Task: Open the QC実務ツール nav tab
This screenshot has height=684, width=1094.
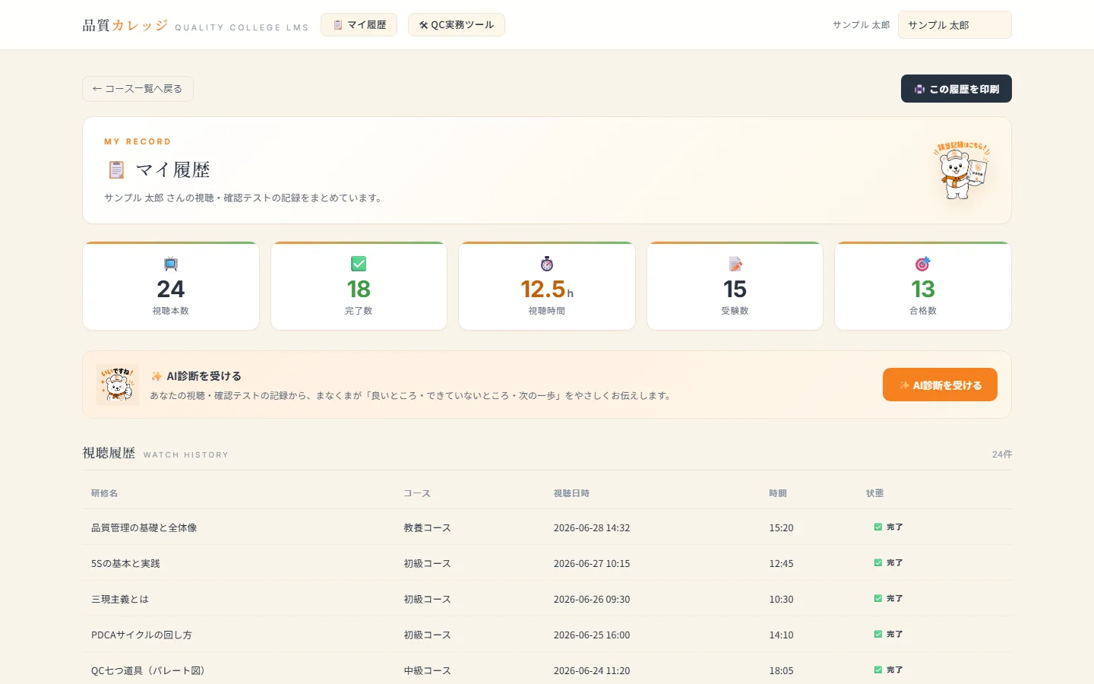Action: (x=457, y=25)
